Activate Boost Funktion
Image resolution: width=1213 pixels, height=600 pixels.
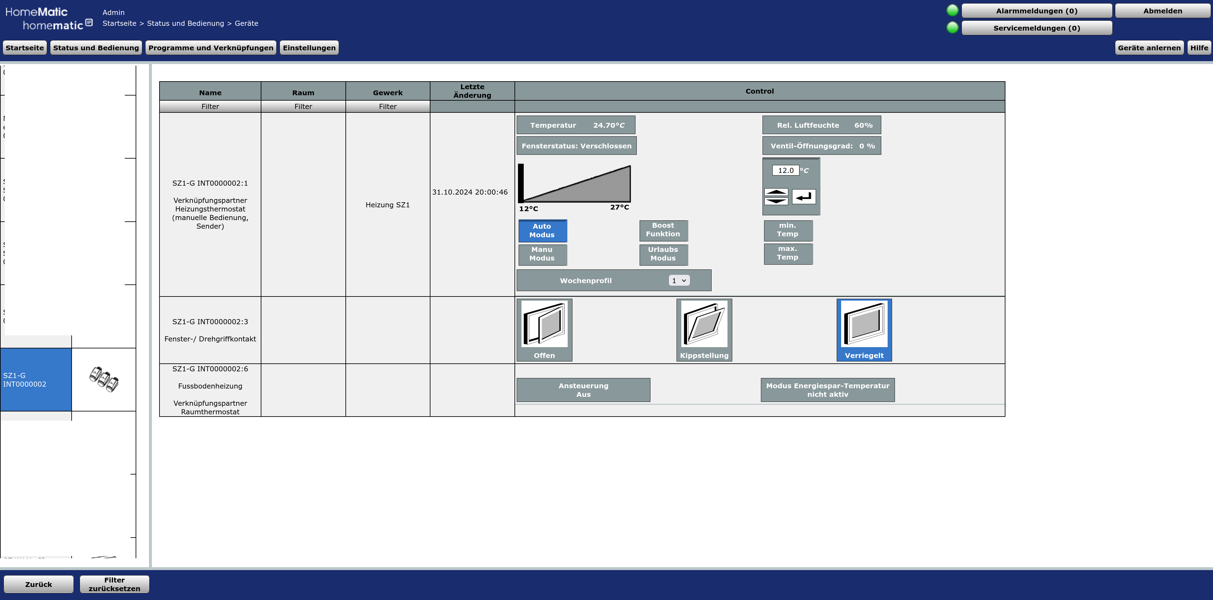[x=663, y=230]
